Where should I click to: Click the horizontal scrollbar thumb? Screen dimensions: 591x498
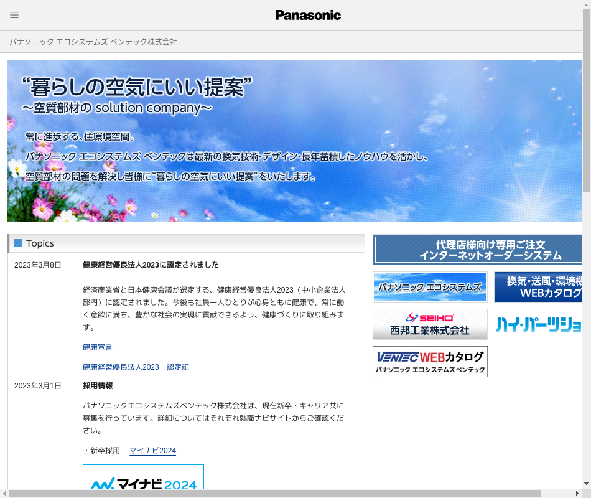(274, 493)
